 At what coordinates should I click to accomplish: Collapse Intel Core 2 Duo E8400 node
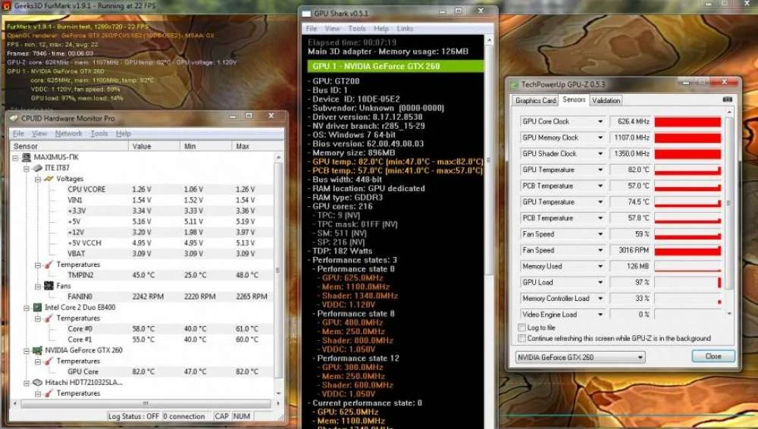(27, 308)
